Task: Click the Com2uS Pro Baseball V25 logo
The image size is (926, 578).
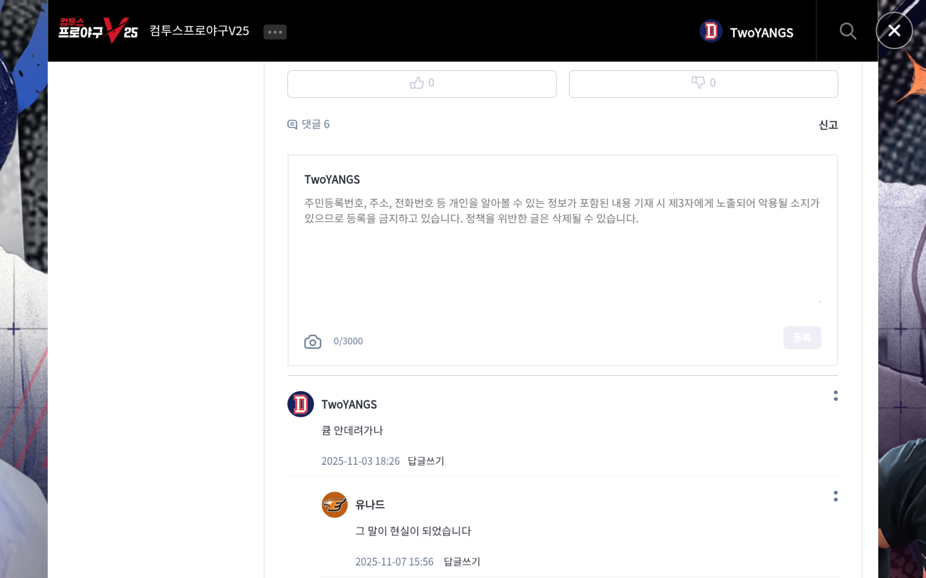Action: [x=98, y=31]
